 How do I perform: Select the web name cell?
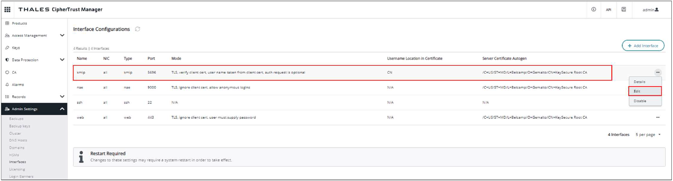pos(80,117)
